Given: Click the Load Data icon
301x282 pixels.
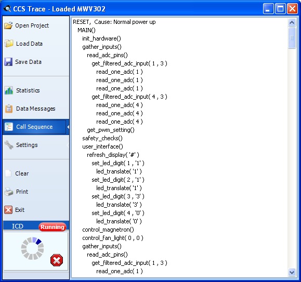Looking at the screenshot, I should pos(9,44).
